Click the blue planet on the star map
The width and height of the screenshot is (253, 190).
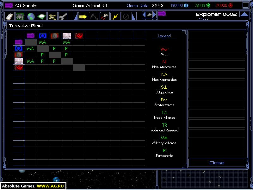point(56,180)
